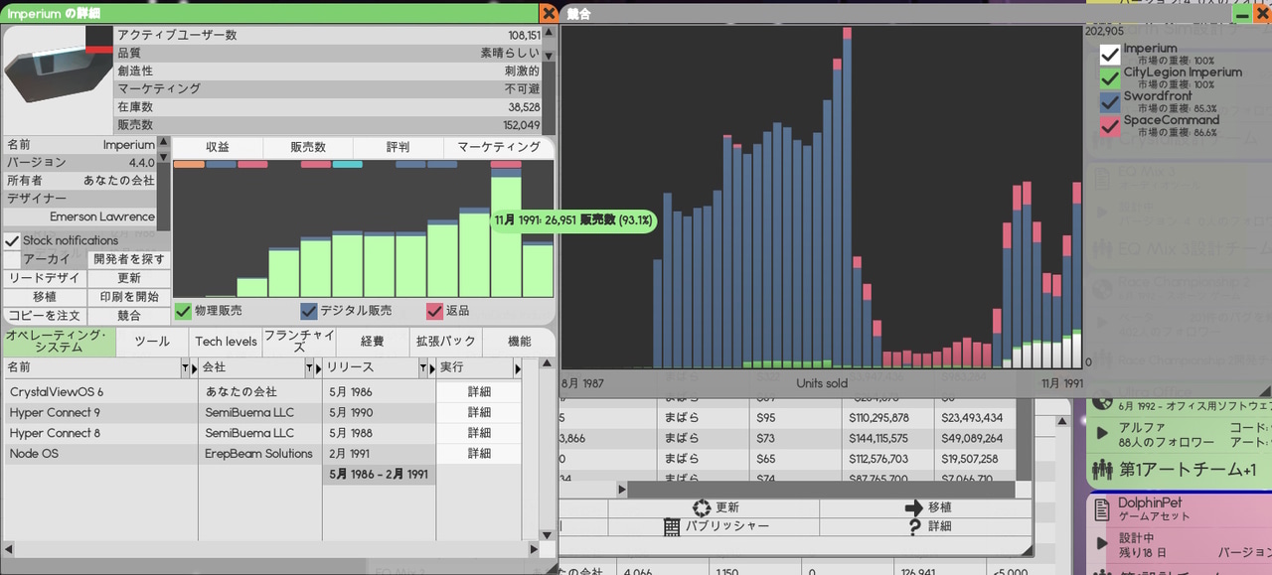Close the Imperium の詳細 window
1272x575 pixels.
click(x=549, y=14)
